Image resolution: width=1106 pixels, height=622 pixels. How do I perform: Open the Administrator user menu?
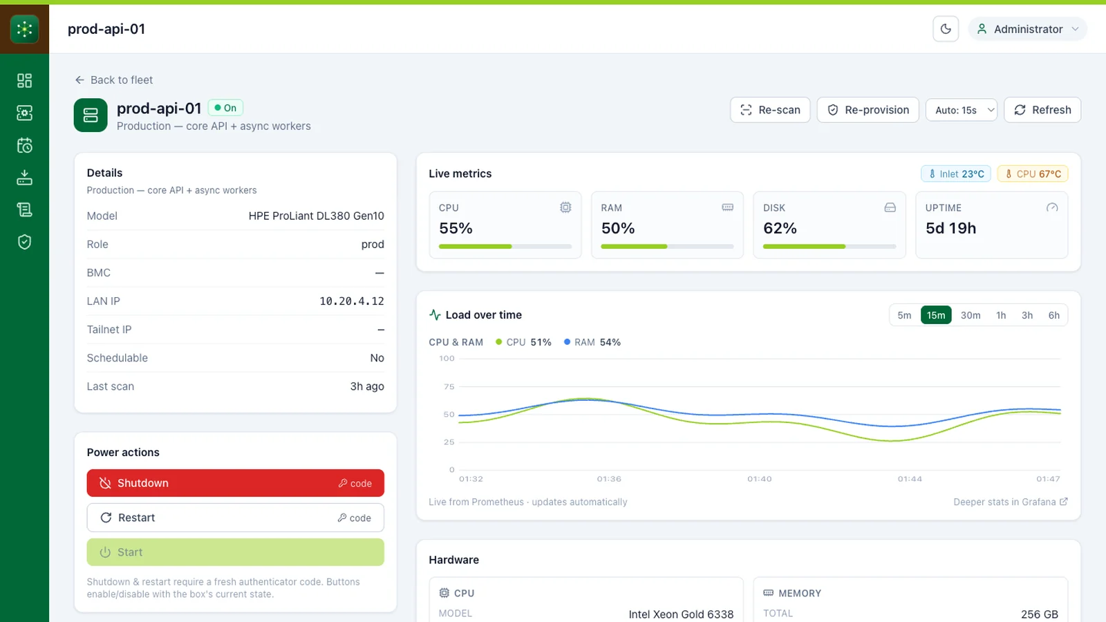(x=1027, y=29)
